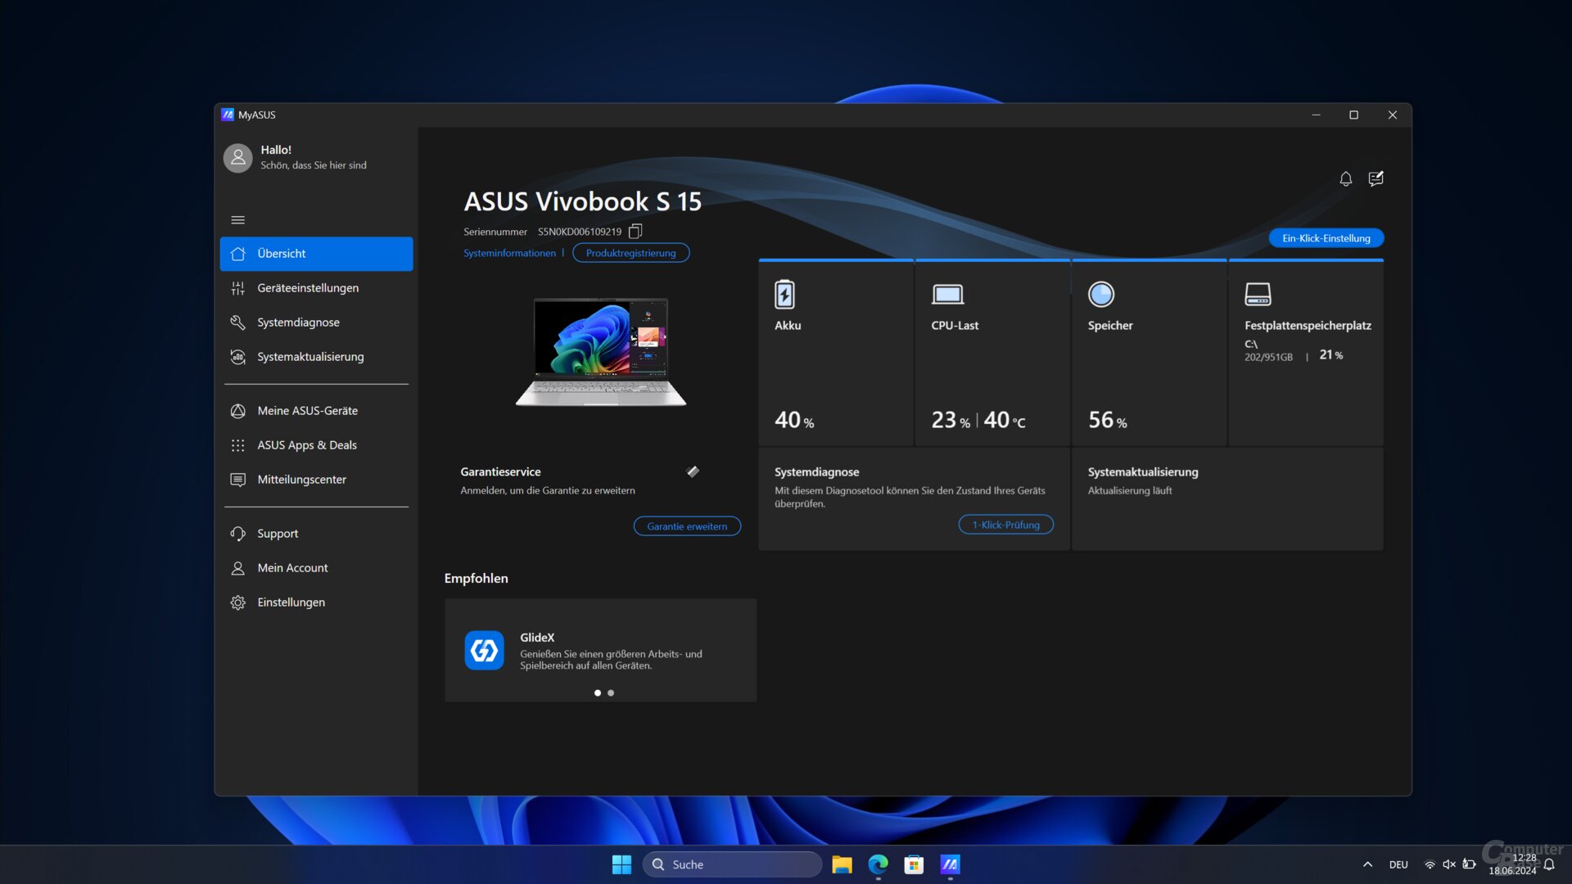
Task: Select Systemaktualisierung in the sidebar
Action: point(316,357)
